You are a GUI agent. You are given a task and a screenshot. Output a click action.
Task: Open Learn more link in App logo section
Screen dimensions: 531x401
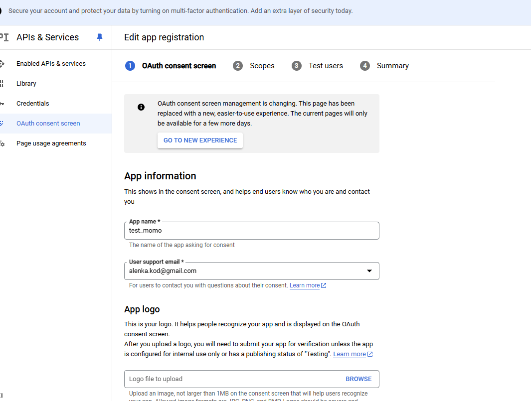click(x=350, y=354)
